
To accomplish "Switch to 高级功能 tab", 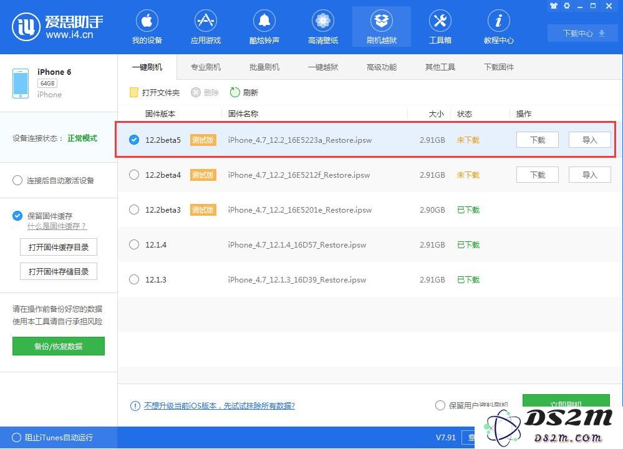I will [x=382, y=67].
